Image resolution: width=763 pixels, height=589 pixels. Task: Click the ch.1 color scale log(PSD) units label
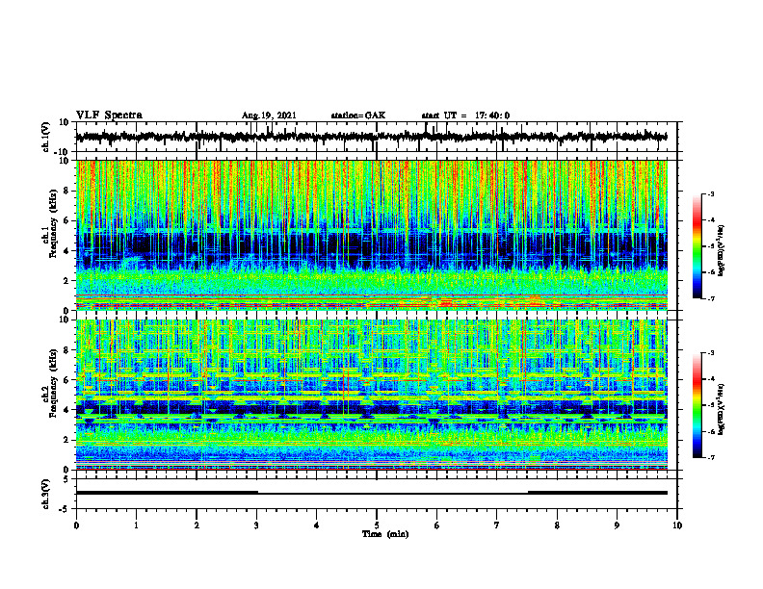tap(722, 250)
